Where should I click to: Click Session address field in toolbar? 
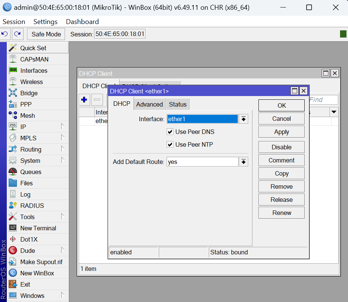(x=120, y=34)
